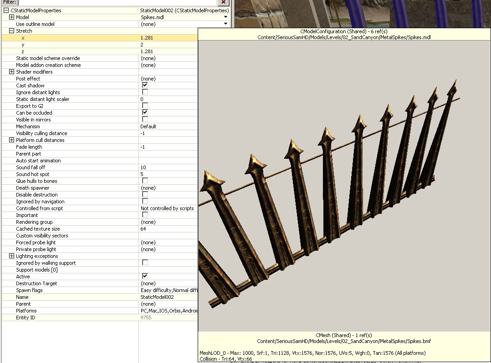491x363 pixels.
Task: Enable the Ignore distant lights checkbox
Action: (145, 92)
